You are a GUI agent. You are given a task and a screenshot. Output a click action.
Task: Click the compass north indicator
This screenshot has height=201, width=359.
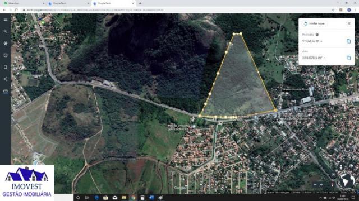pos(333,184)
